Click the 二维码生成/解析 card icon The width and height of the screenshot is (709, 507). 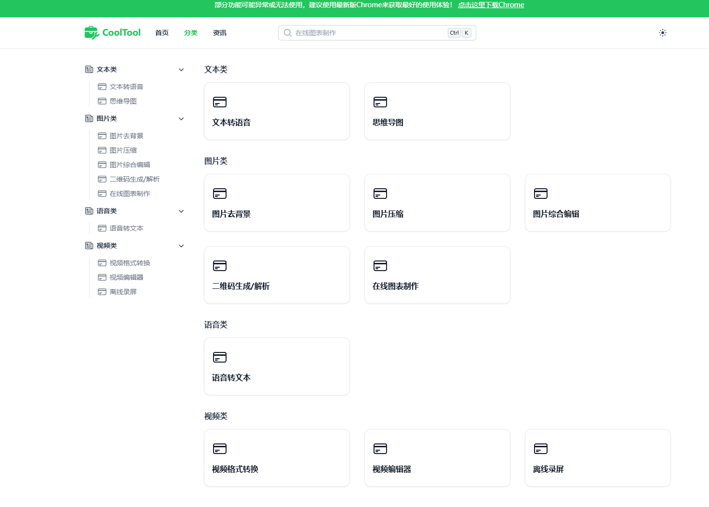[x=220, y=266]
